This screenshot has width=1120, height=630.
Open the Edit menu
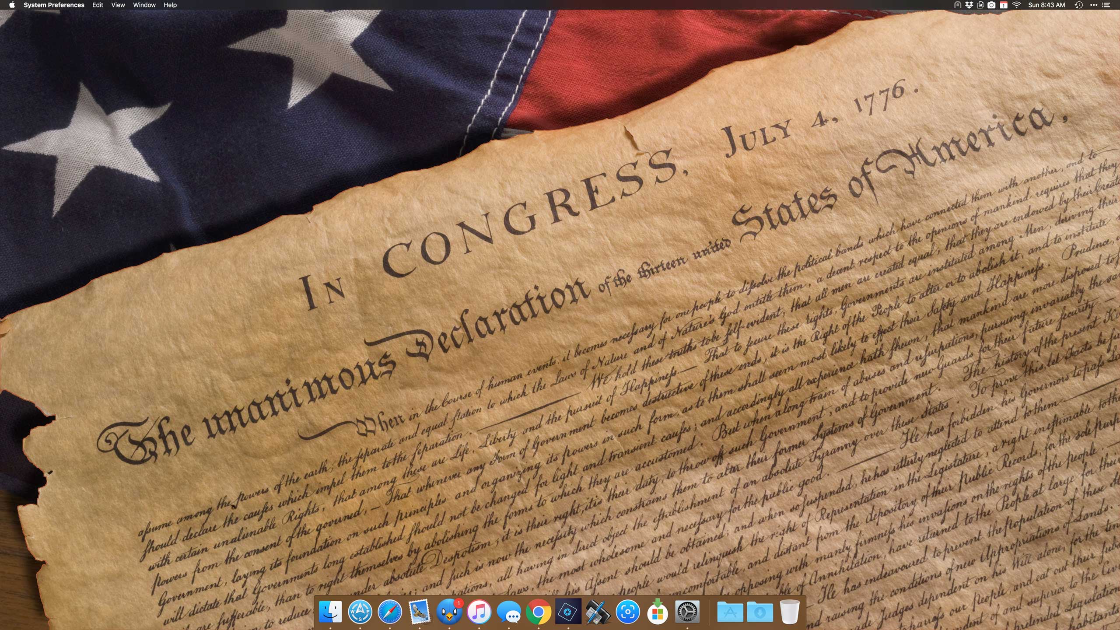click(98, 5)
